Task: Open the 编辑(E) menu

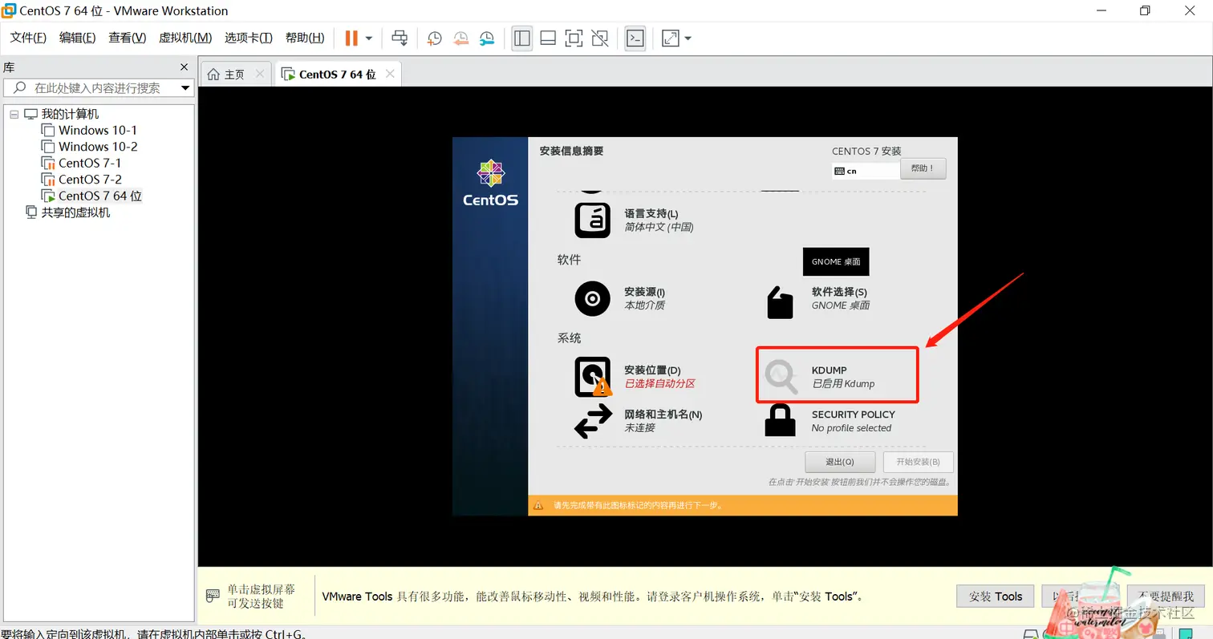Action: [x=77, y=38]
